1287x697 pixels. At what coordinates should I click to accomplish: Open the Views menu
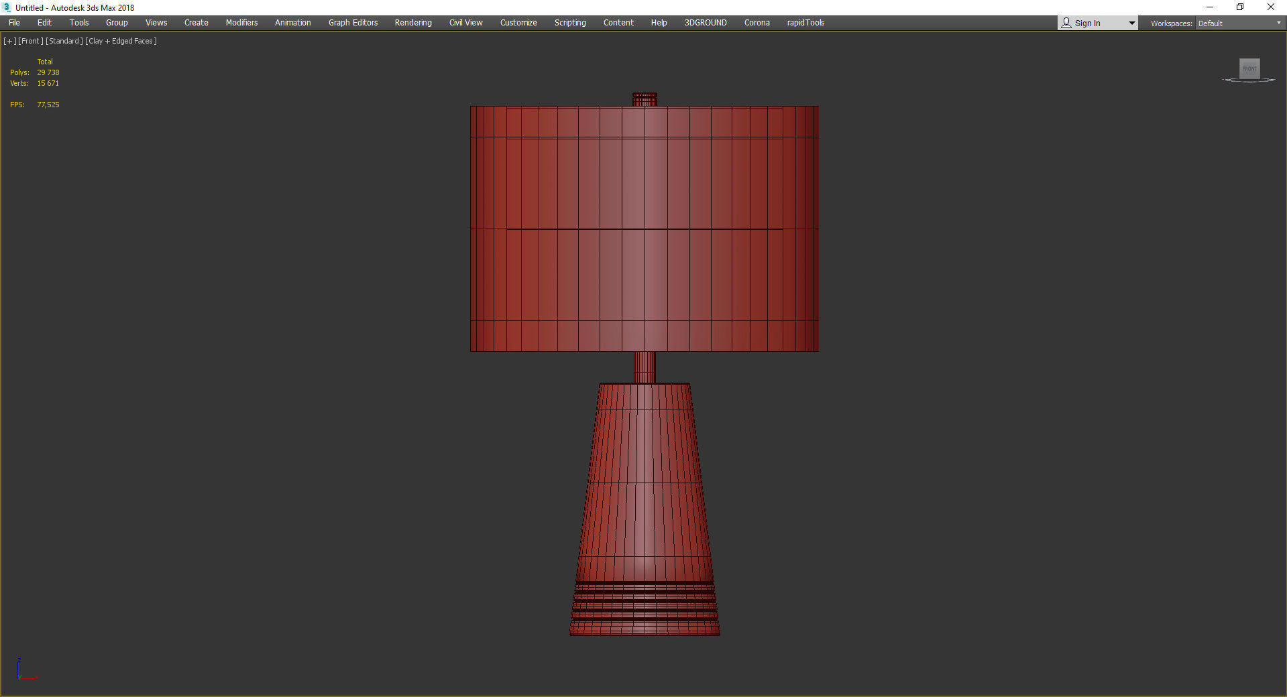point(156,23)
